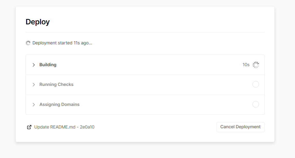Expand the Assigning Domains chevron
Viewport: 295px width, 158px height.
coord(34,104)
